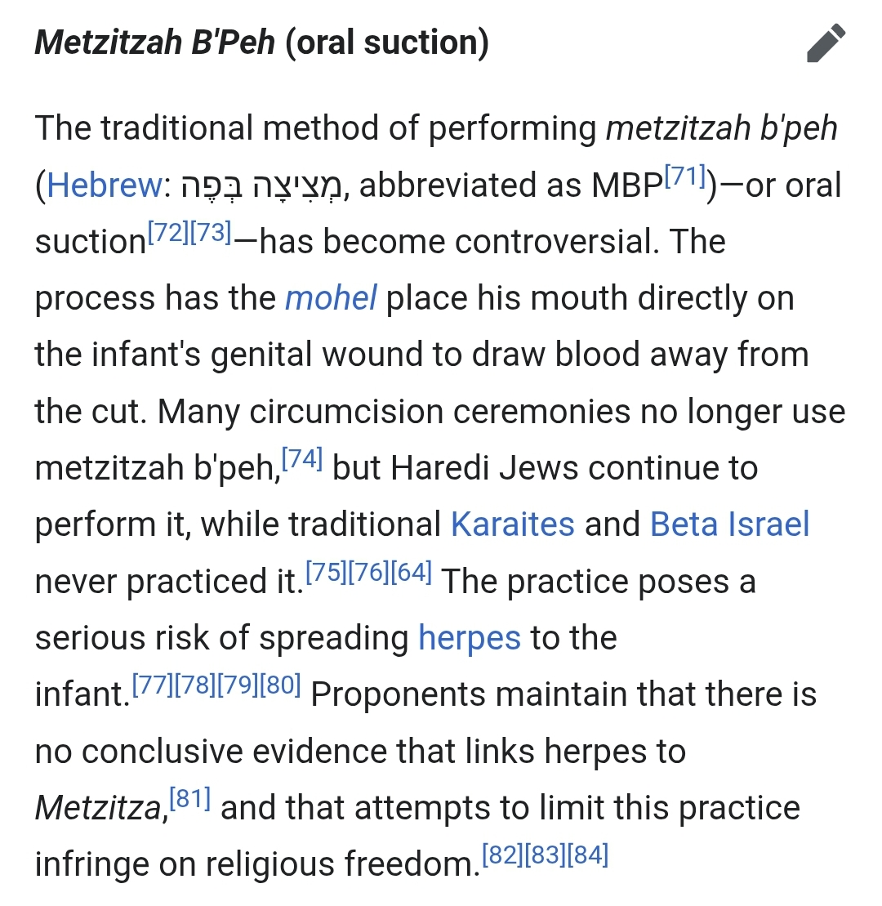Open citation reference 78

[195, 685]
